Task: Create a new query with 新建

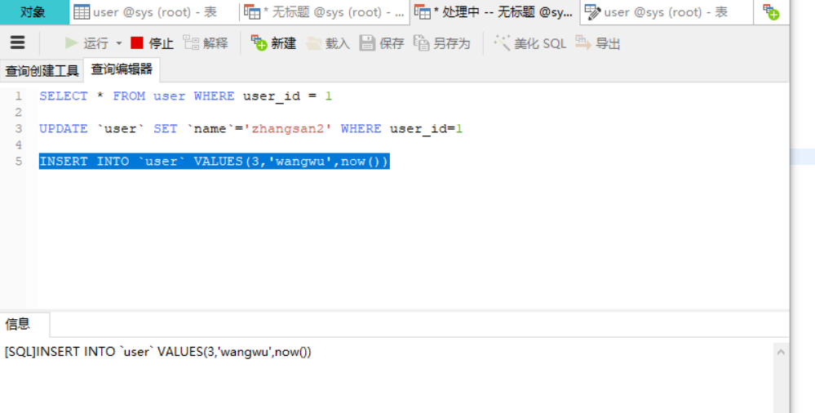Action: click(273, 43)
